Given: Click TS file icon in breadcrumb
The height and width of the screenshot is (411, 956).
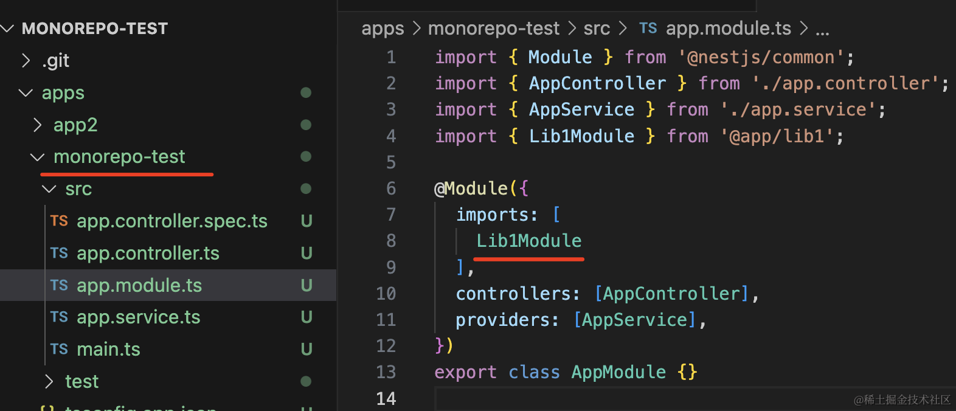Looking at the screenshot, I should click(x=648, y=28).
